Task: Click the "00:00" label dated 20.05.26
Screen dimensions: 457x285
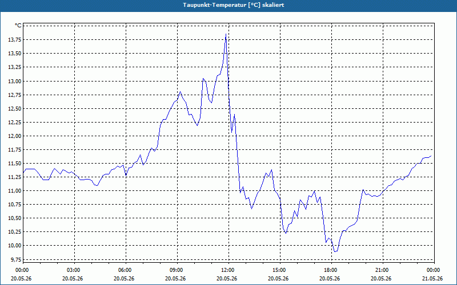Action: tap(22, 270)
